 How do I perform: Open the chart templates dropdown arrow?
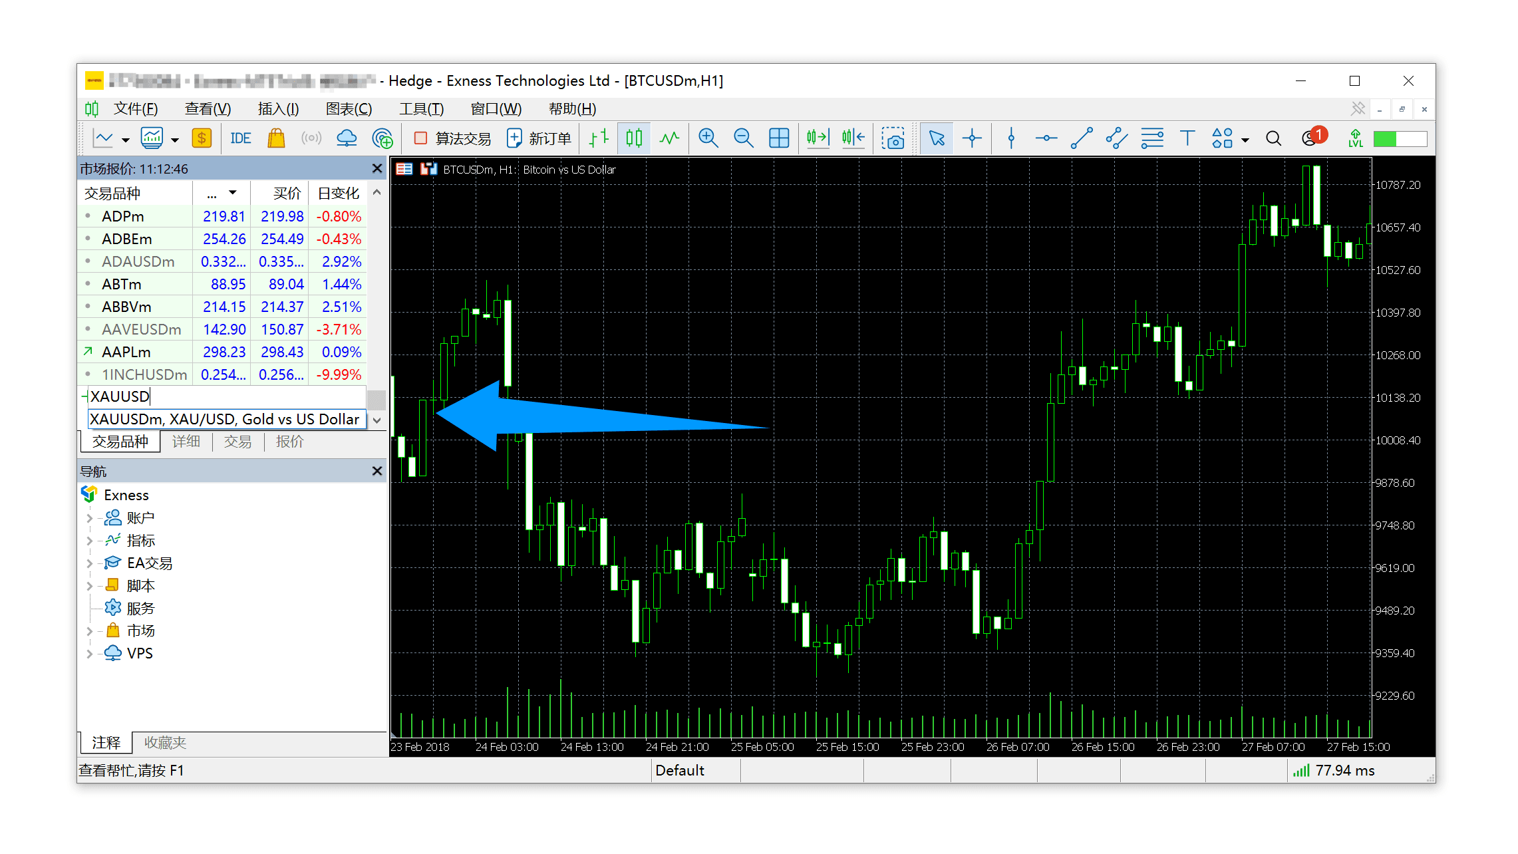click(175, 140)
